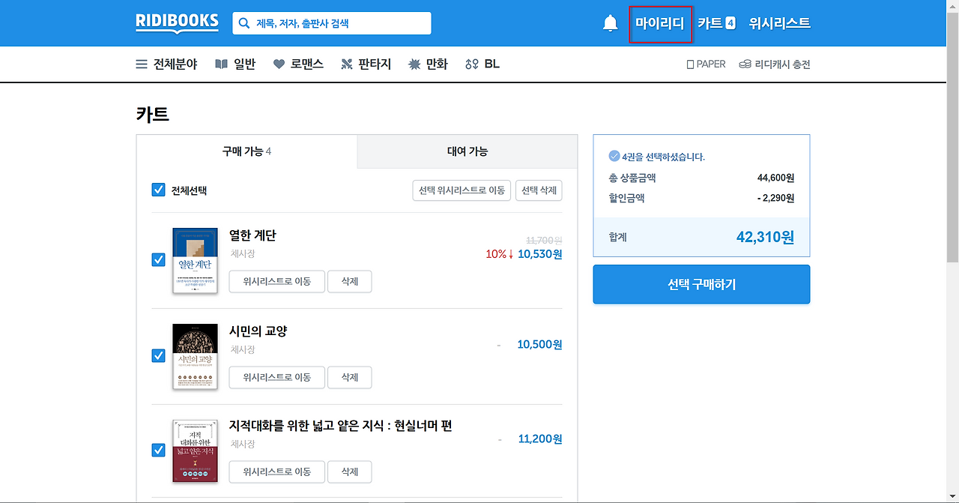
Task: Open the 전체분야 category menu
Action: pos(175,64)
